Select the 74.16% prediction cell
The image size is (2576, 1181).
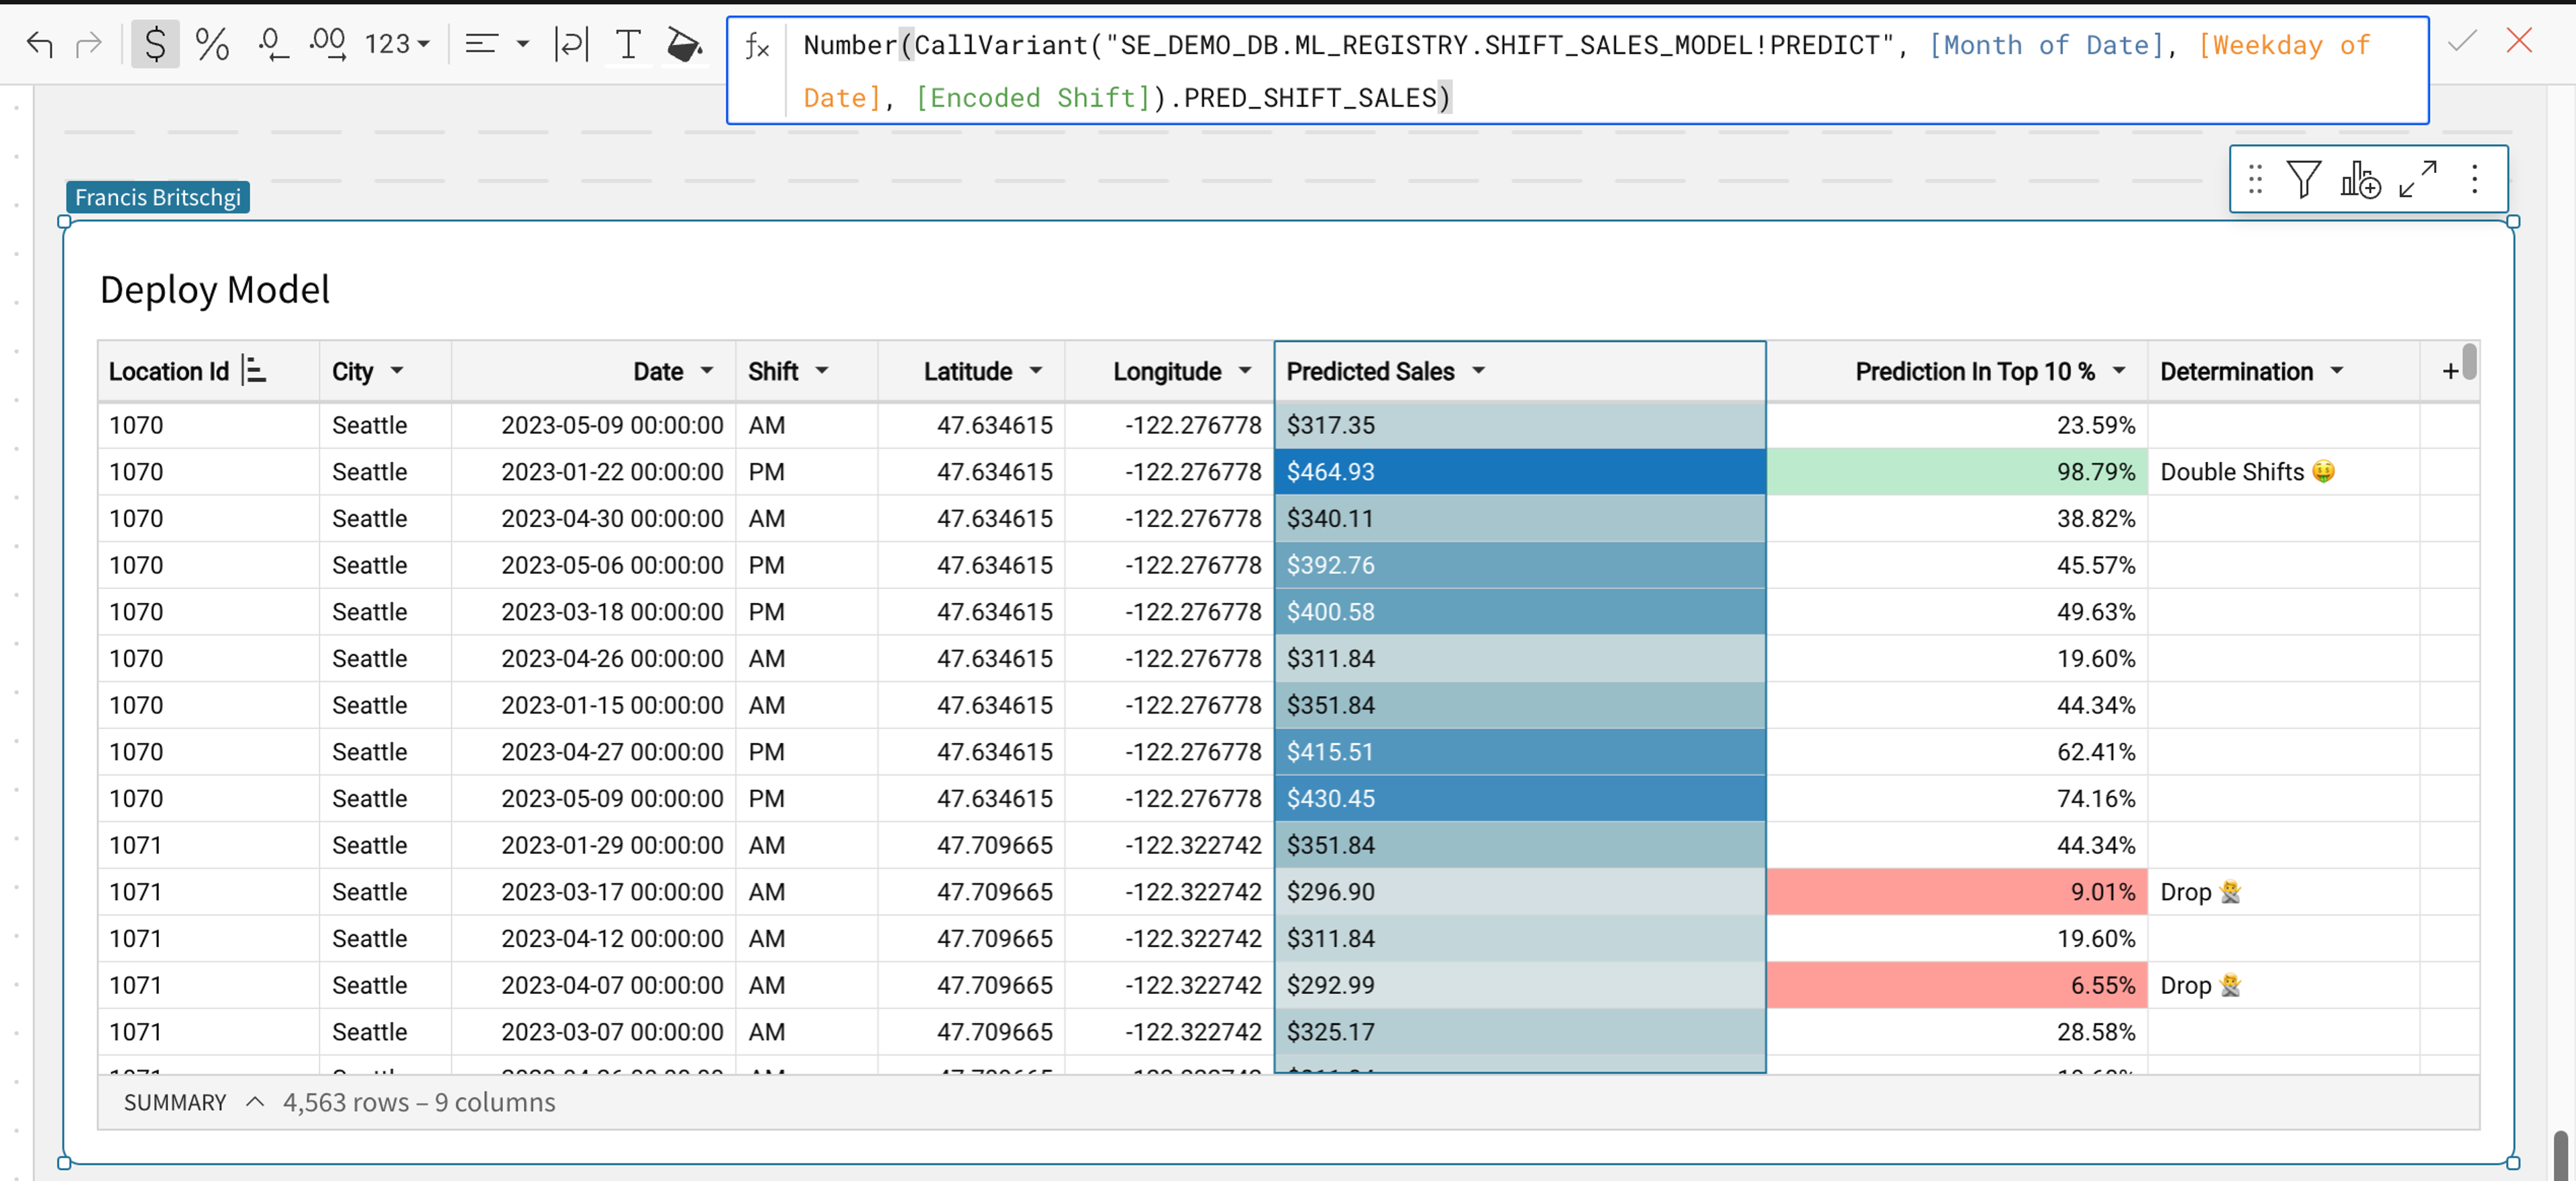[1957, 799]
